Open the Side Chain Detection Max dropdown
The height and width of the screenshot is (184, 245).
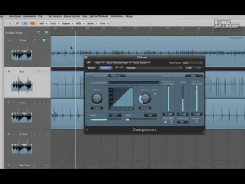(x=194, y=76)
